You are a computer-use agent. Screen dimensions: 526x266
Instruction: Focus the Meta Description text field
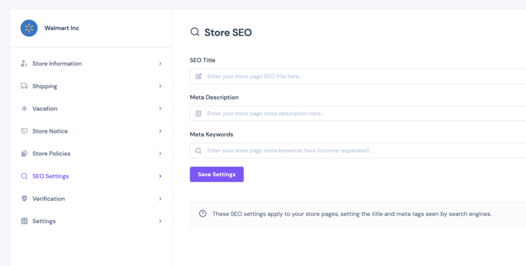pyautogui.click(x=358, y=113)
